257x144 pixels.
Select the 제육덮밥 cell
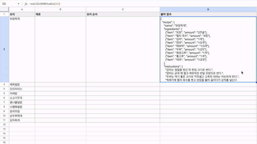click(22, 84)
